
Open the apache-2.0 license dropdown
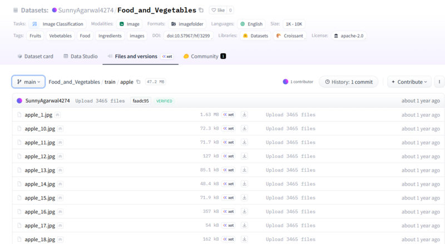coord(349,36)
